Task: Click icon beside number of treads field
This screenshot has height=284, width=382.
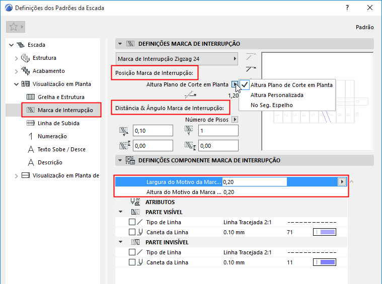Action: click(189, 130)
